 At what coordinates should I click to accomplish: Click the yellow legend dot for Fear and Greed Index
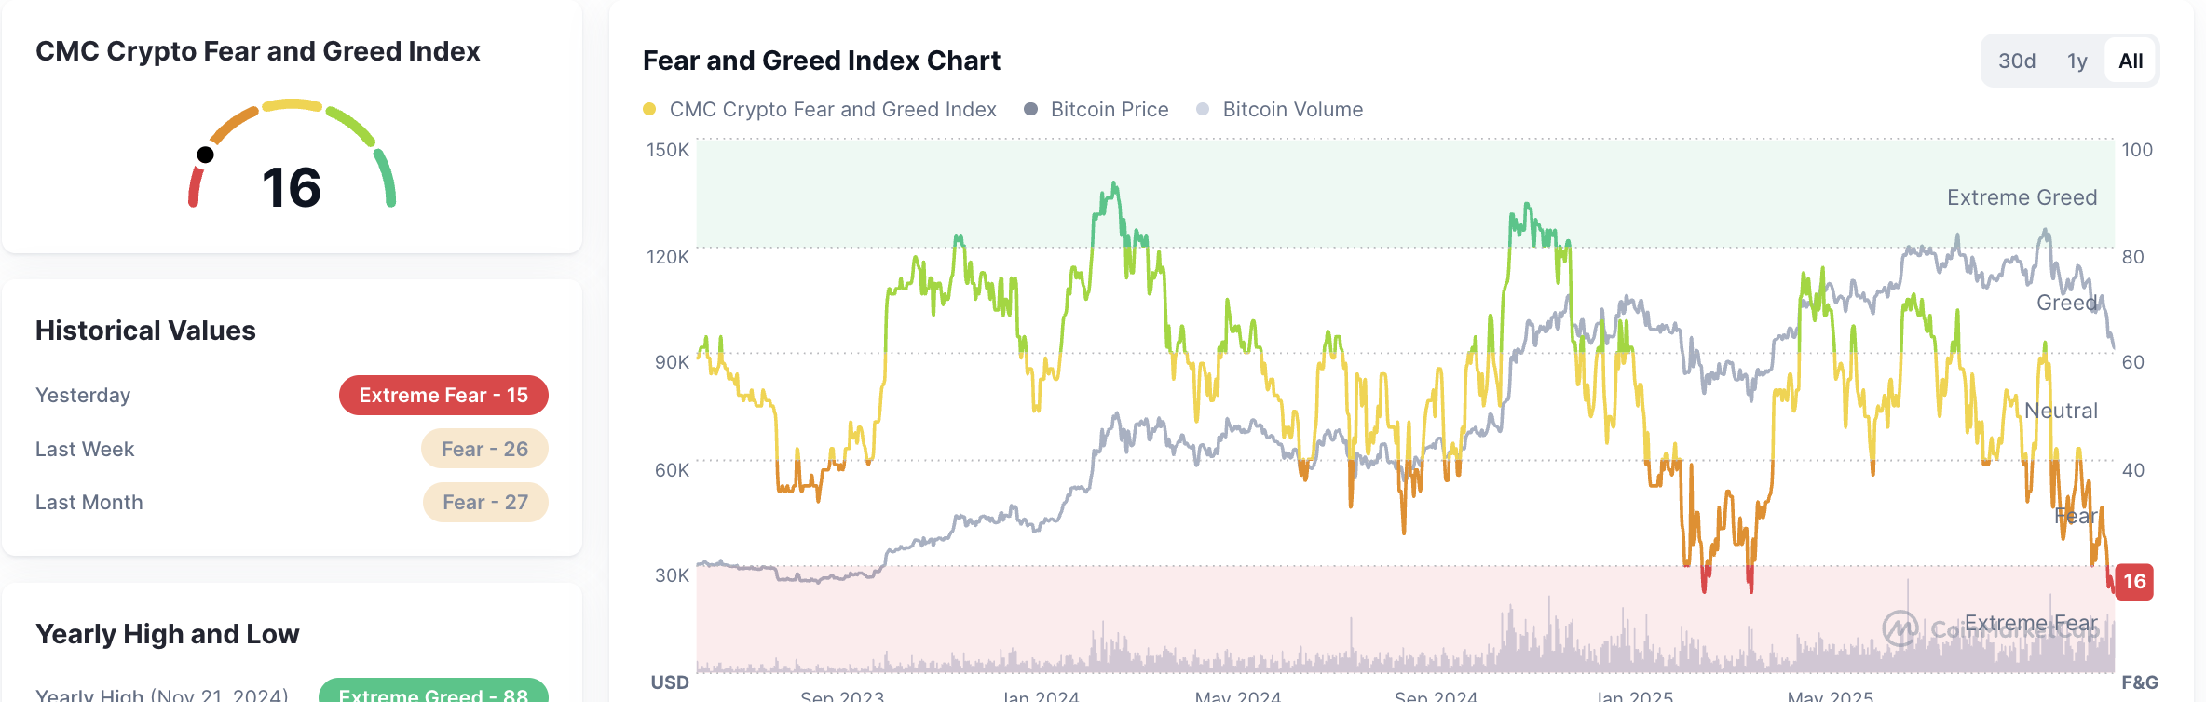click(x=650, y=109)
